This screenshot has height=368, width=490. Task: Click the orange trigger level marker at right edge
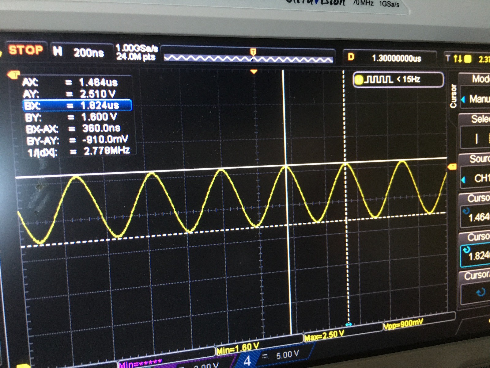tap(452, 167)
